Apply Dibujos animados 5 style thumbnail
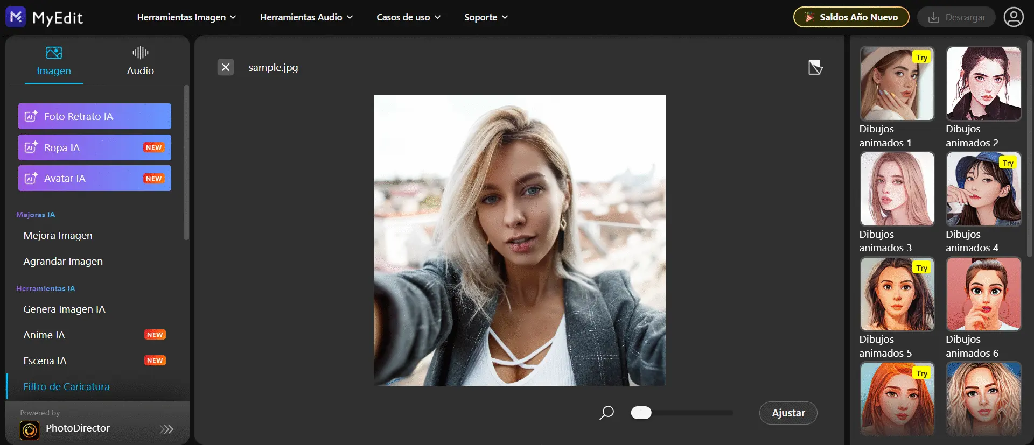1034x445 pixels. [x=897, y=294]
